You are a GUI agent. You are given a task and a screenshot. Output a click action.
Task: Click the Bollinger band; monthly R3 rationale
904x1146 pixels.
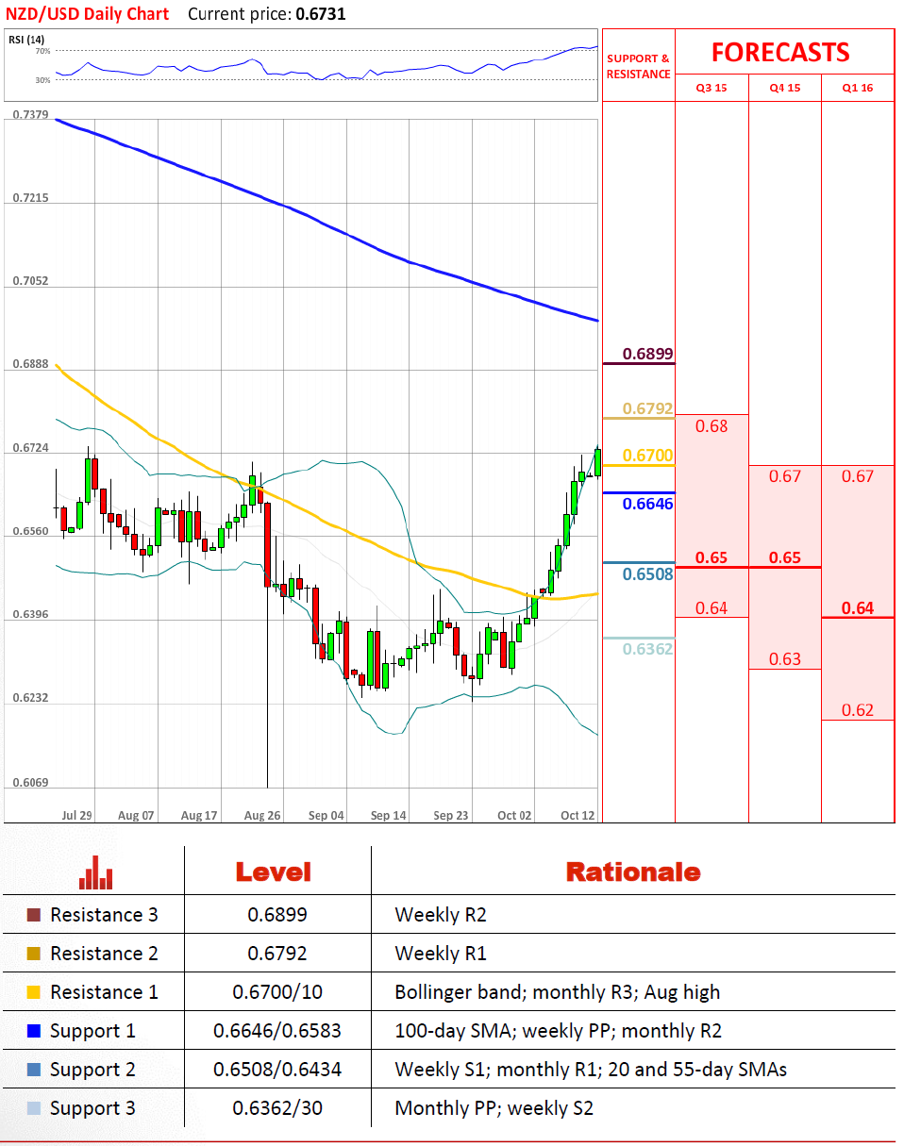557,992
